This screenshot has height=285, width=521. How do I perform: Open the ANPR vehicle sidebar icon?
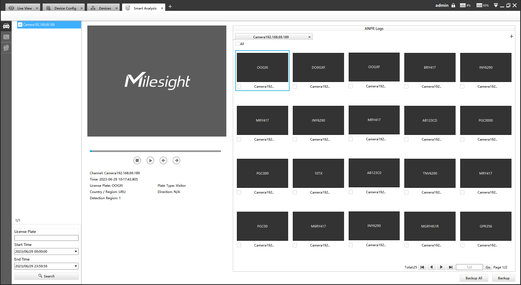click(6, 26)
